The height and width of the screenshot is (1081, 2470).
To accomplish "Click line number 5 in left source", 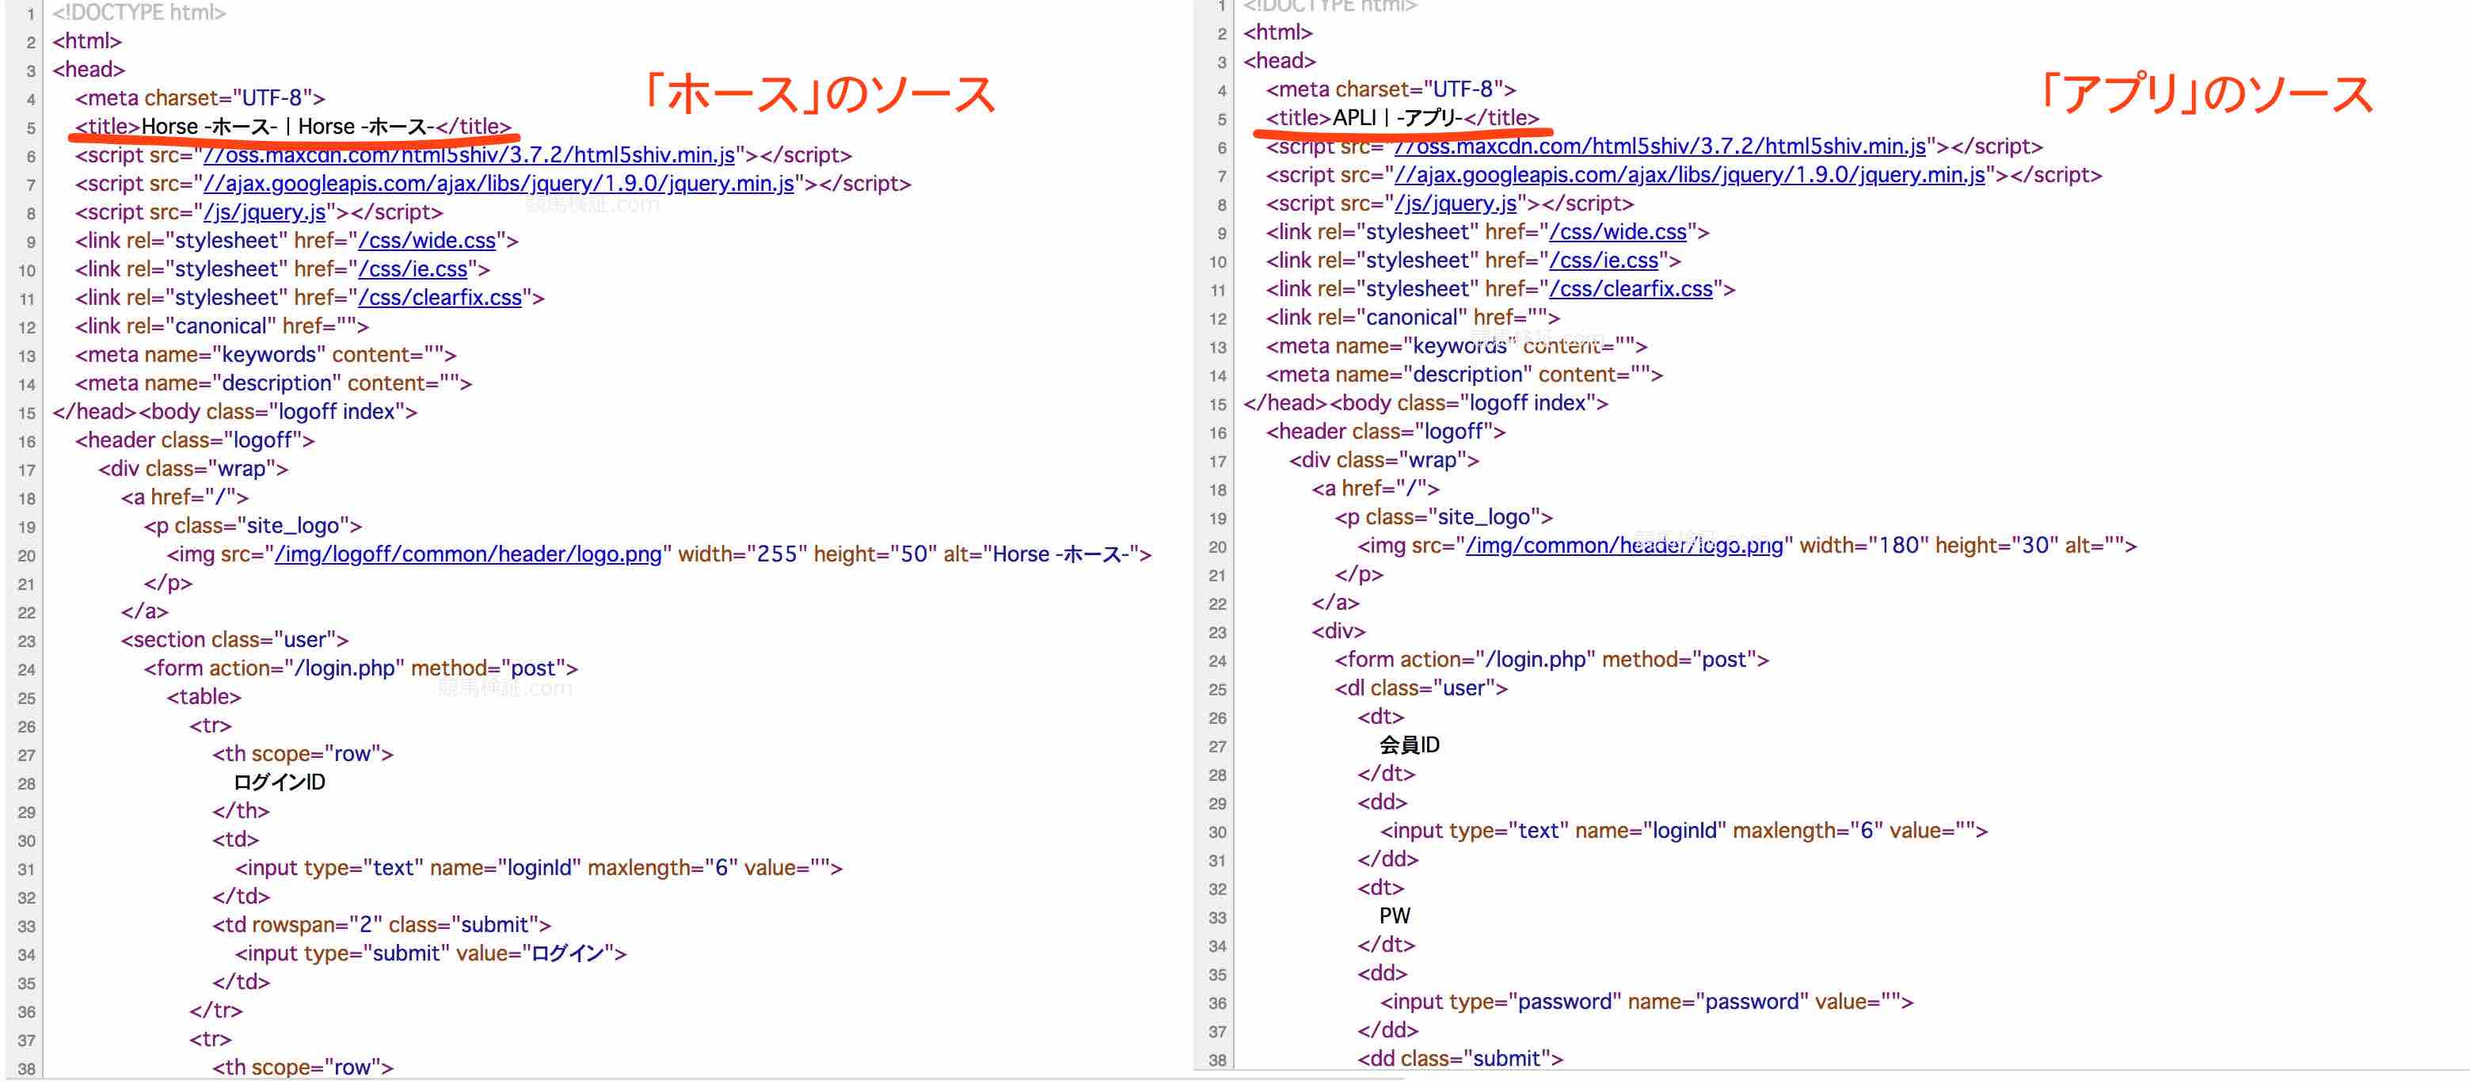I will pos(31,128).
